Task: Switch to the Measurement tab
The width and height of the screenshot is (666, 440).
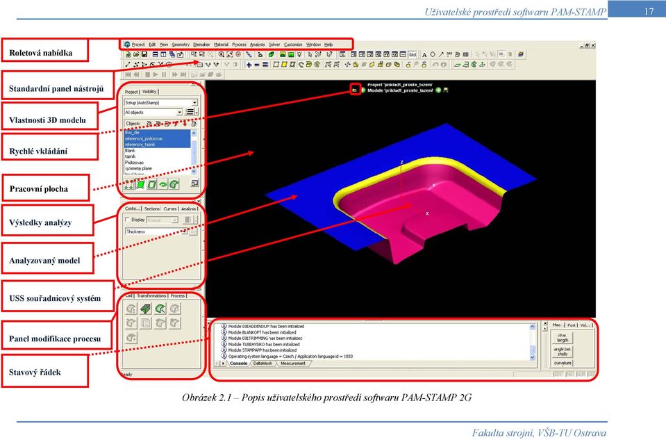Action: click(293, 364)
